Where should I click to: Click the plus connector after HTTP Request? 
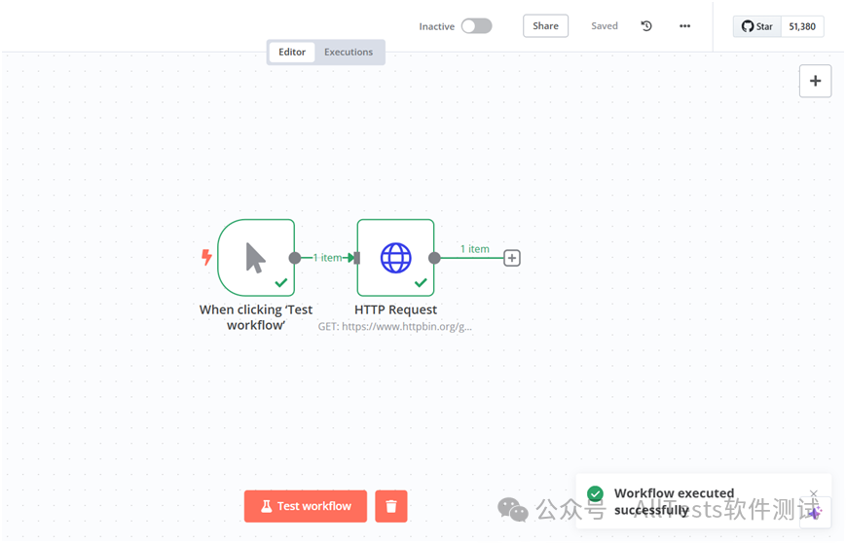pos(512,258)
